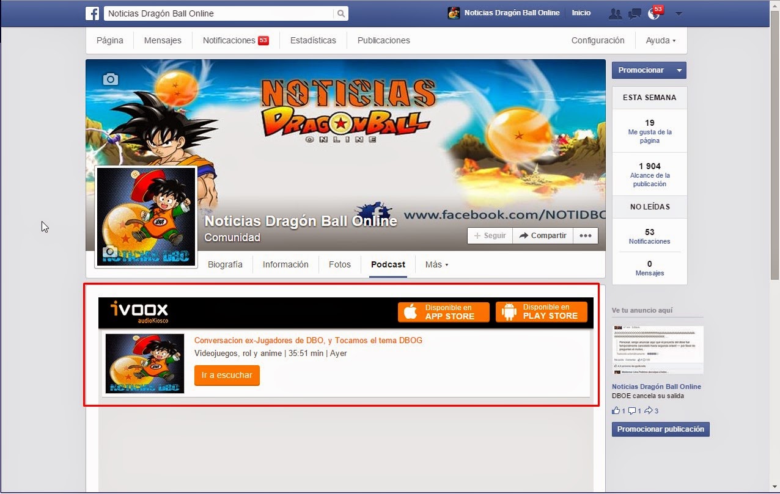Switch to the Publicaciones tab

pos(384,40)
